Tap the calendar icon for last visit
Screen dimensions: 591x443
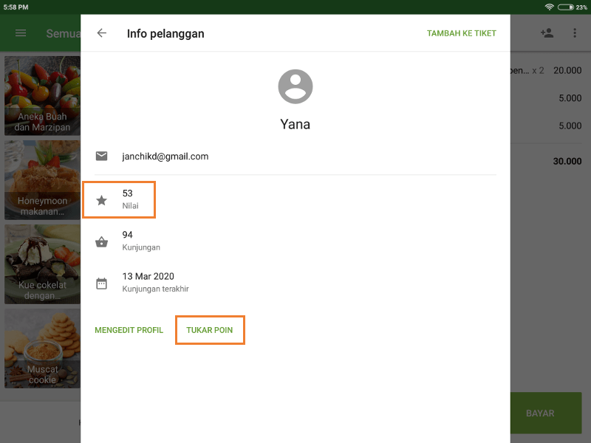(x=101, y=282)
